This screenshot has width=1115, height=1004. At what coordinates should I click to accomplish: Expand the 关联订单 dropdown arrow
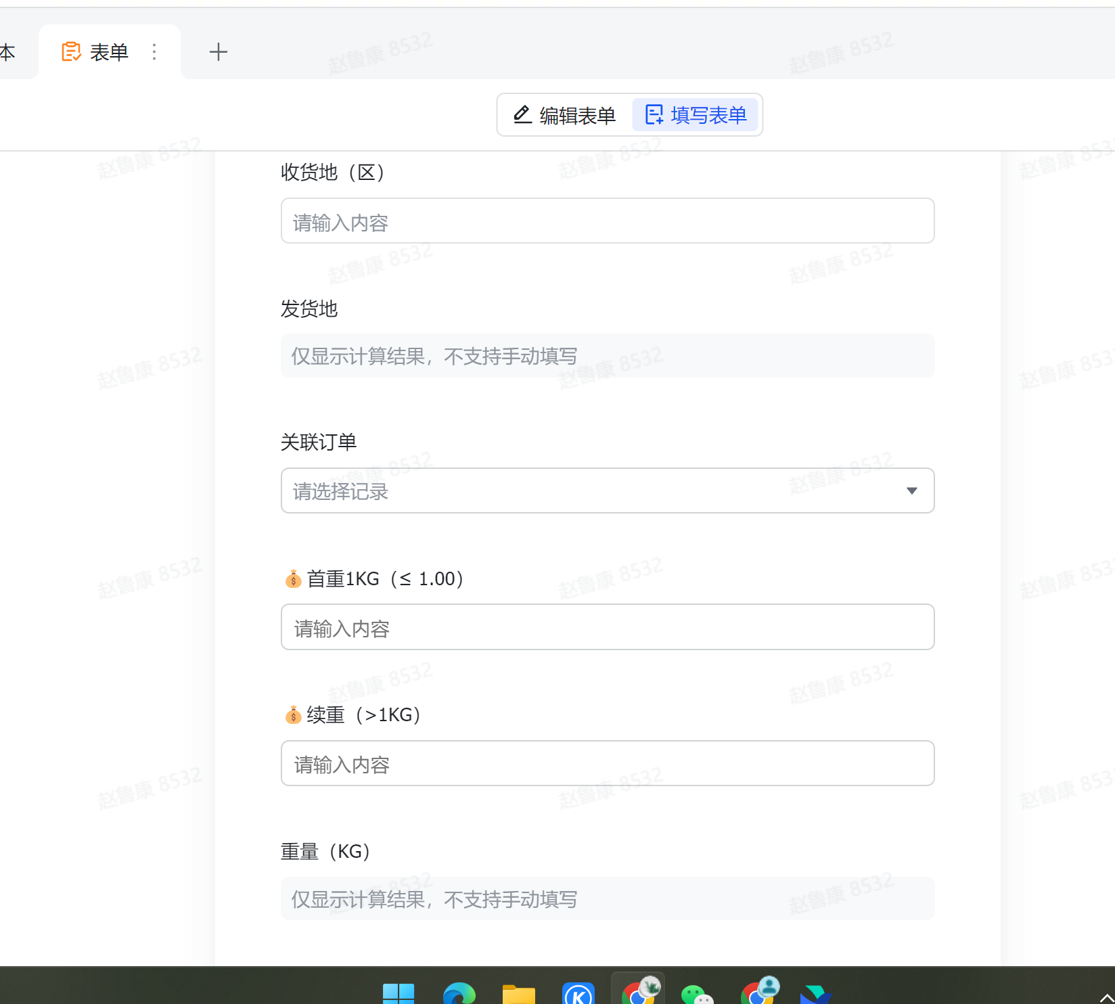pos(911,491)
